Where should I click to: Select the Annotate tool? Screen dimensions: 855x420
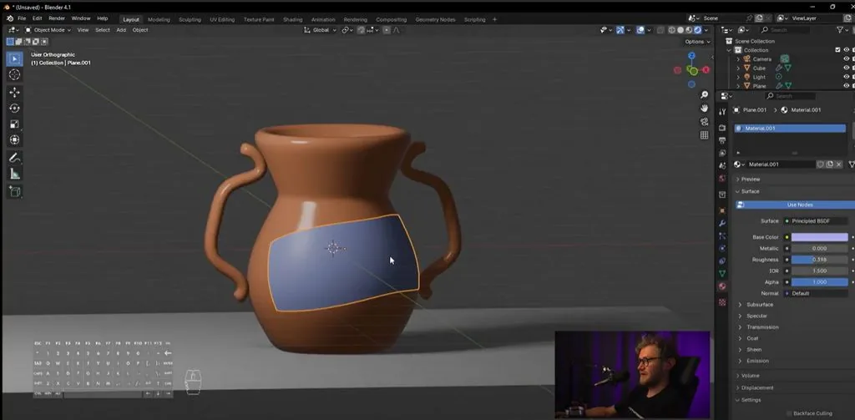coord(15,158)
